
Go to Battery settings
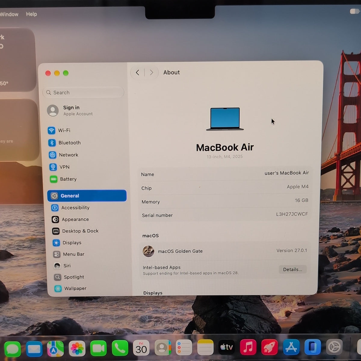pyautogui.click(x=63, y=179)
